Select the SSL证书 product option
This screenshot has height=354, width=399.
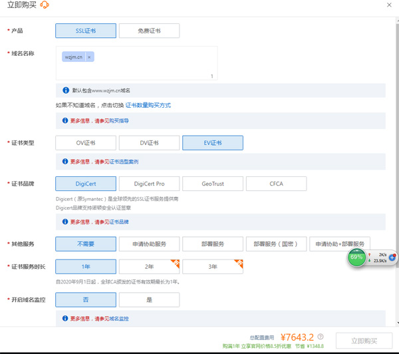(86, 31)
